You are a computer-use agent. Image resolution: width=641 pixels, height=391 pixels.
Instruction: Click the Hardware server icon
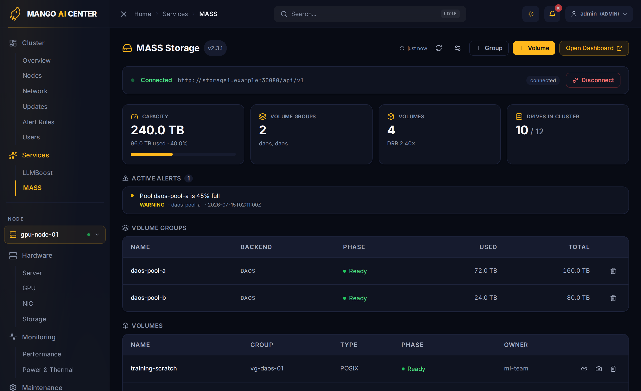[13, 255]
